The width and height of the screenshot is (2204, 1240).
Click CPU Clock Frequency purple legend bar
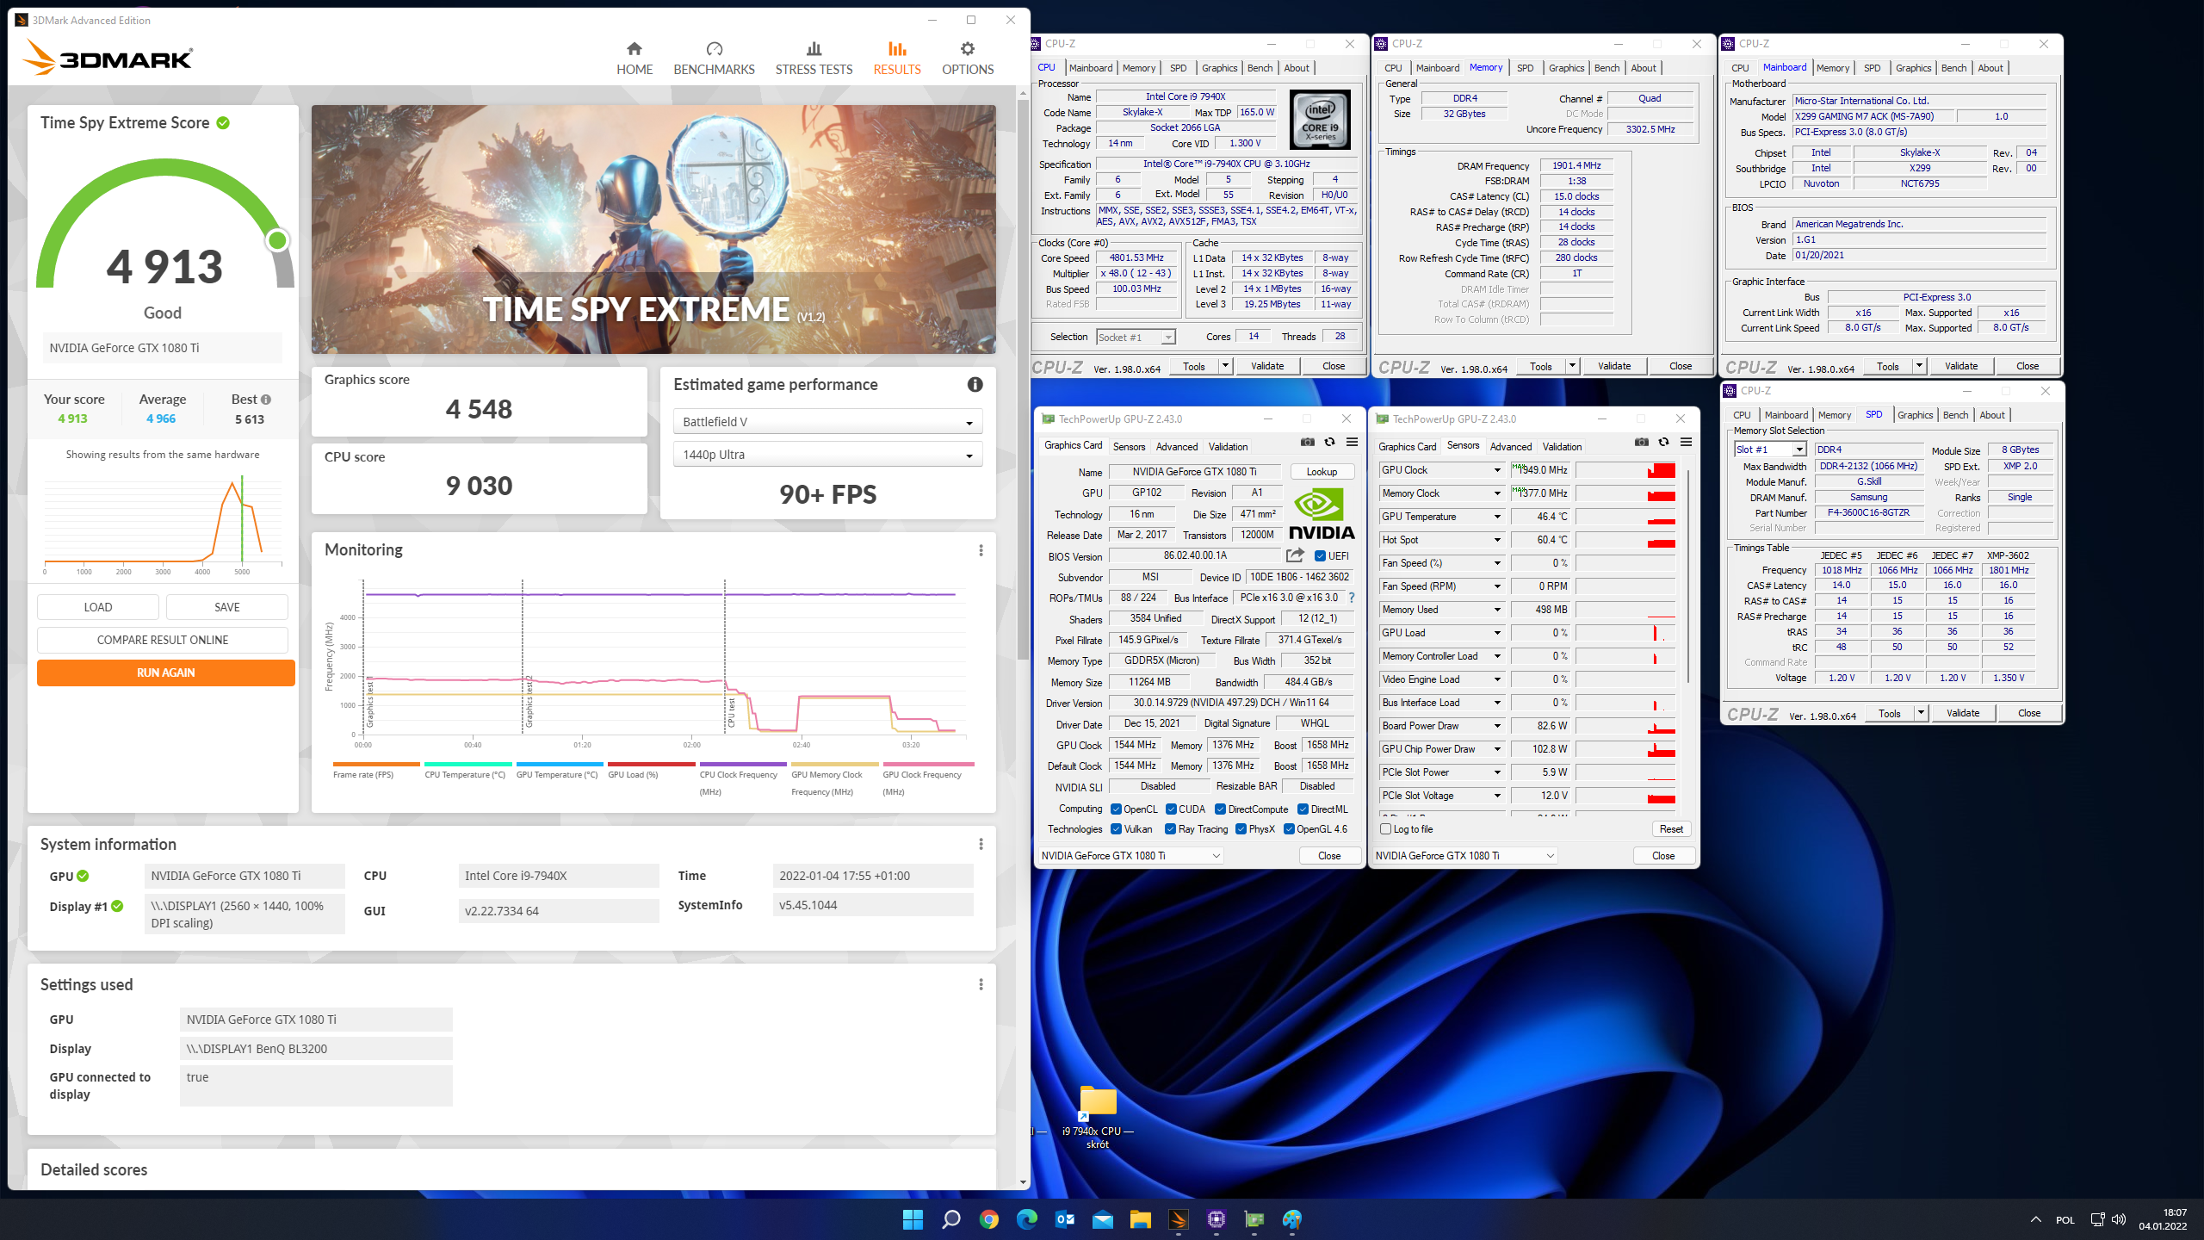[x=743, y=764]
